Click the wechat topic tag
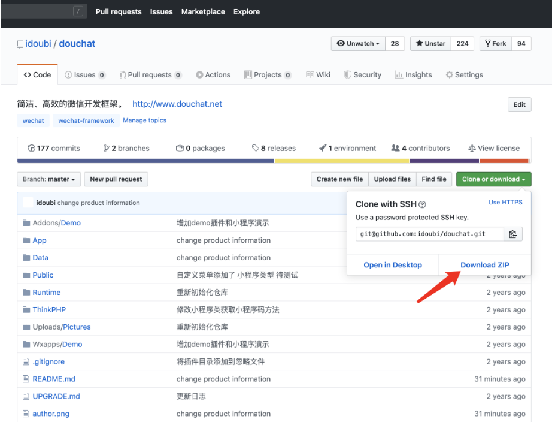The image size is (552, 428). [x=33, y=120]
